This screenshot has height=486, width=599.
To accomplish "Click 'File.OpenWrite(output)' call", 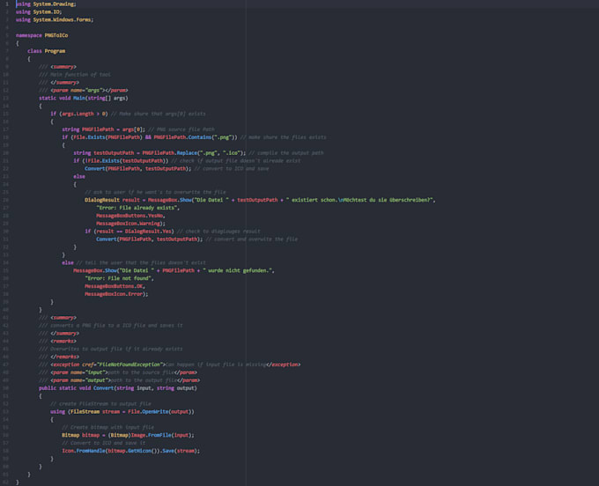I will coord(159,411).
